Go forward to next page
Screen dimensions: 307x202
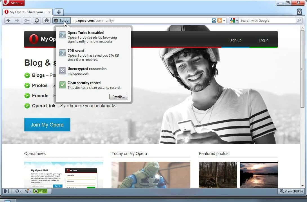point(17,20)
